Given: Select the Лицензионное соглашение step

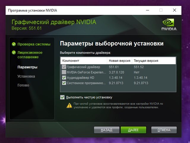Looking at the screenshot, I should point(30,55).
